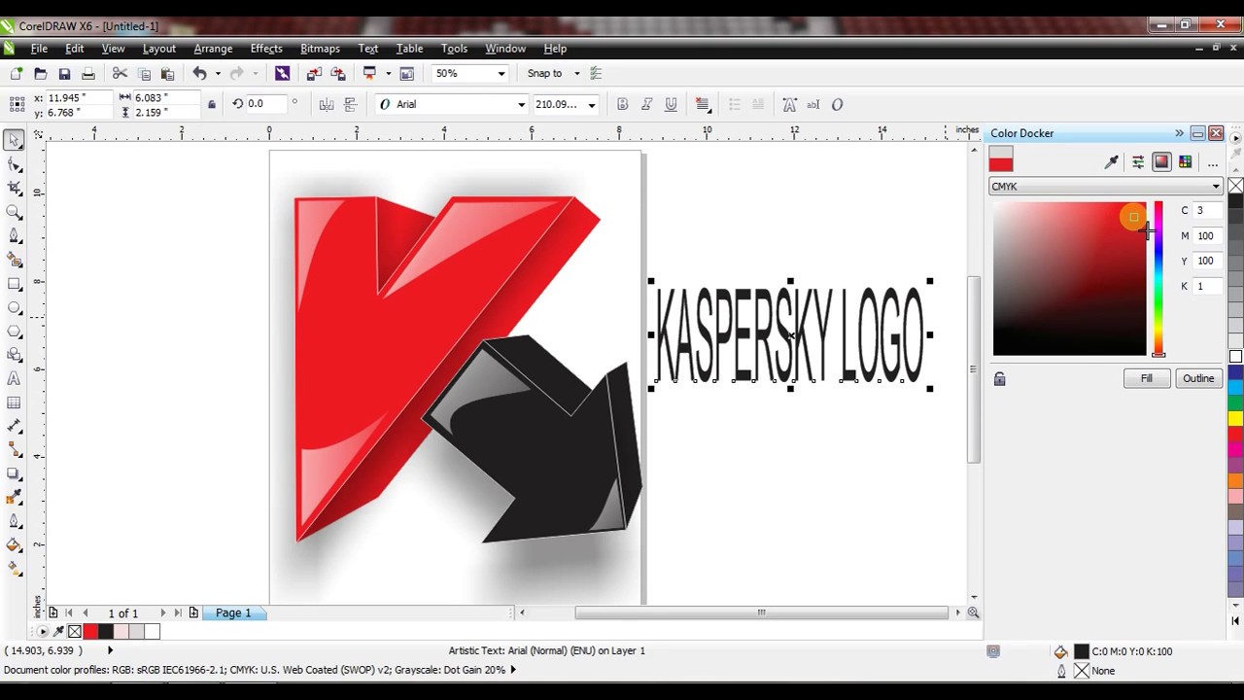This screenshot has width=1244, height=700.
Task: Click the yellow swatch in right palette
Action: 1235,419
